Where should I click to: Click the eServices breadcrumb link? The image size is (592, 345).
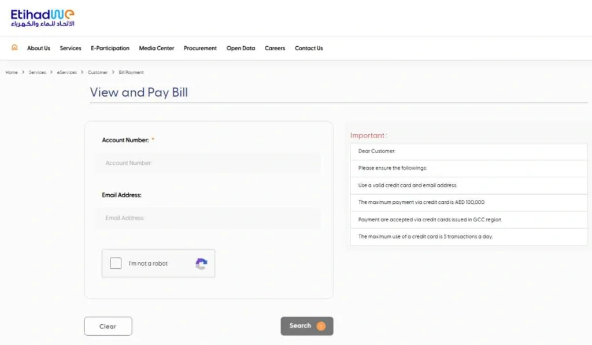(67, 72)
